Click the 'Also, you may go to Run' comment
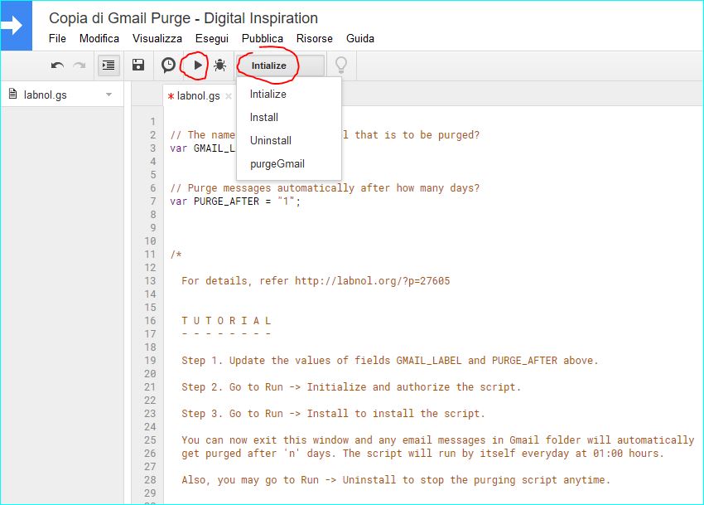 [396, 480]
